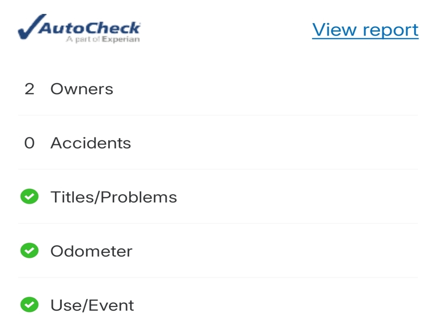Select the Use/Event label

[92, 305]
